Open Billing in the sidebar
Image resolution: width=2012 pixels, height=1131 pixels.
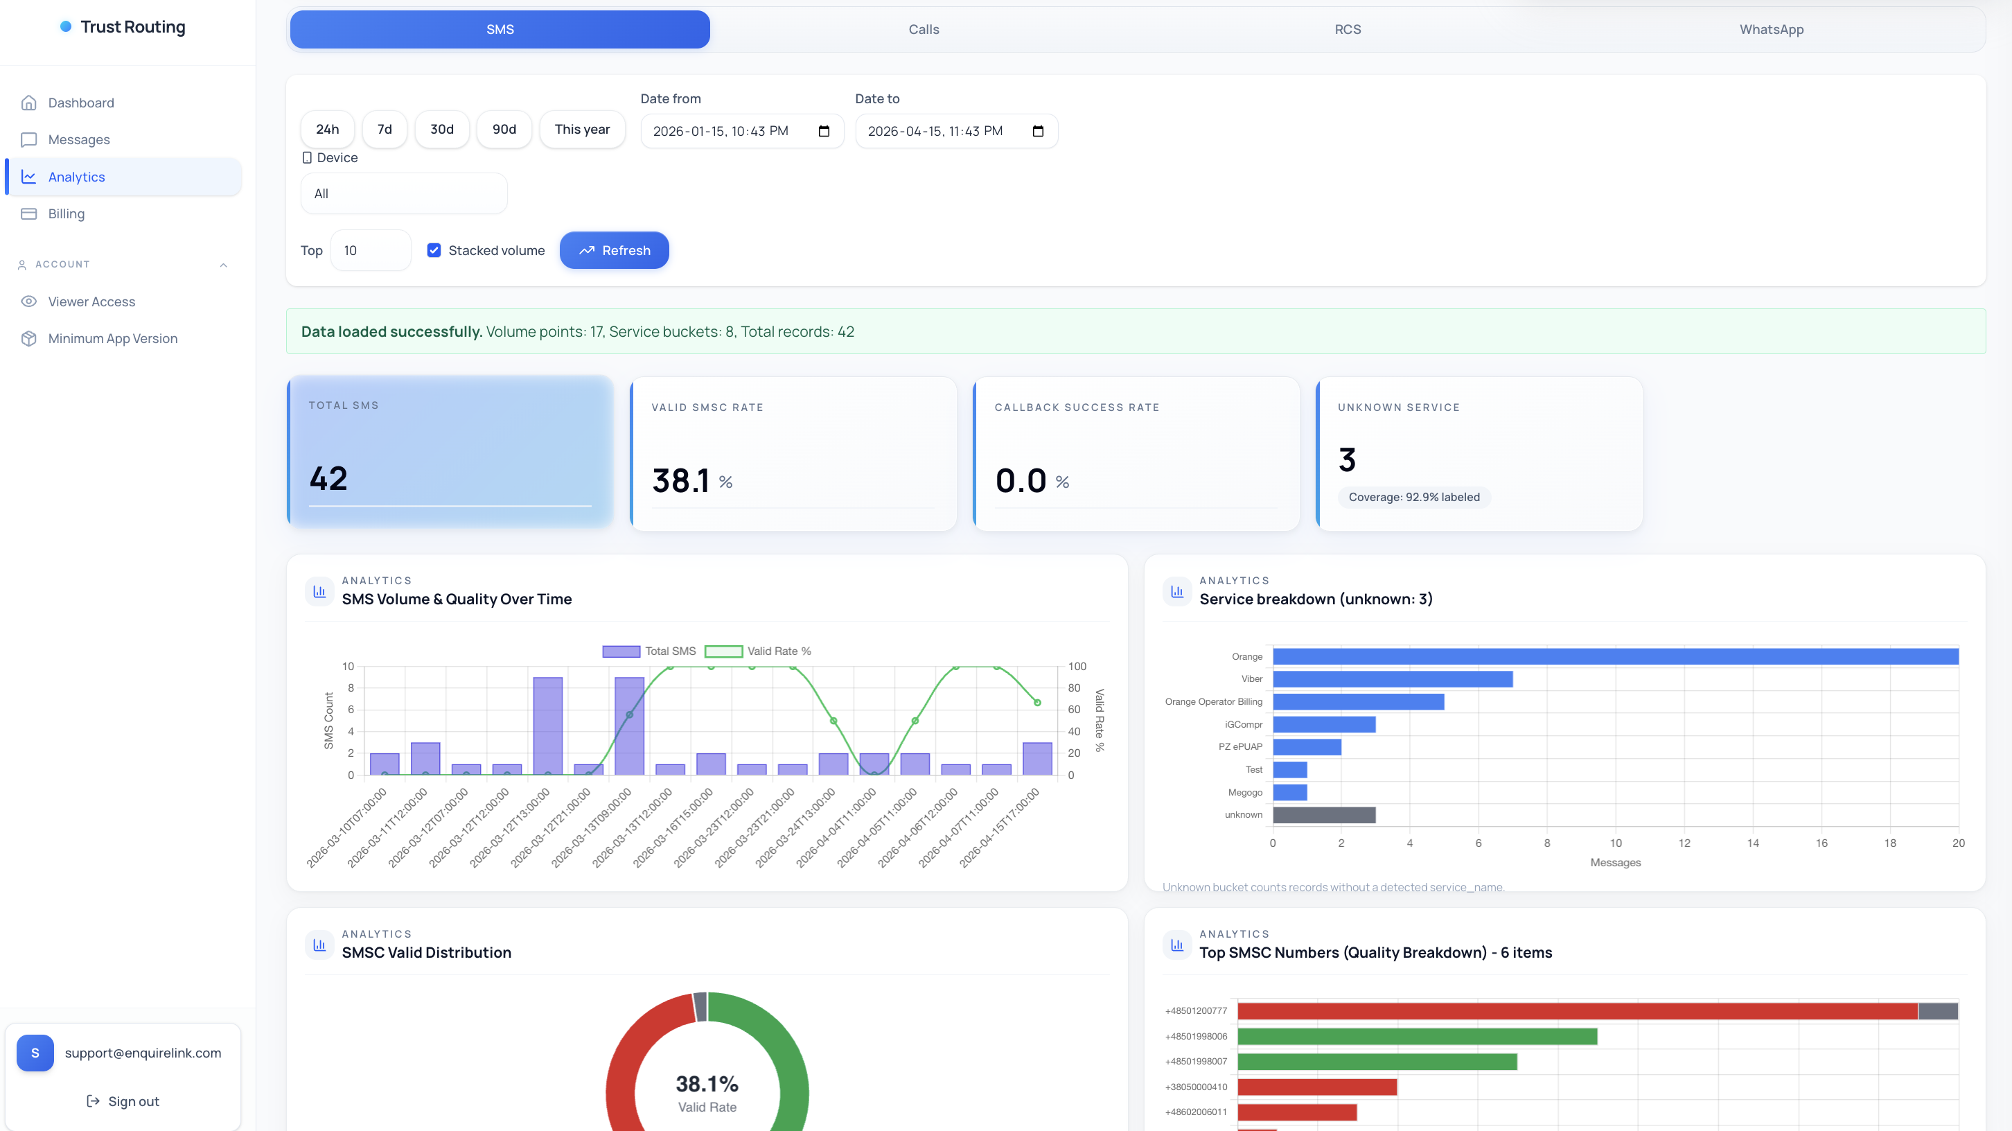[x=123, y=214]
